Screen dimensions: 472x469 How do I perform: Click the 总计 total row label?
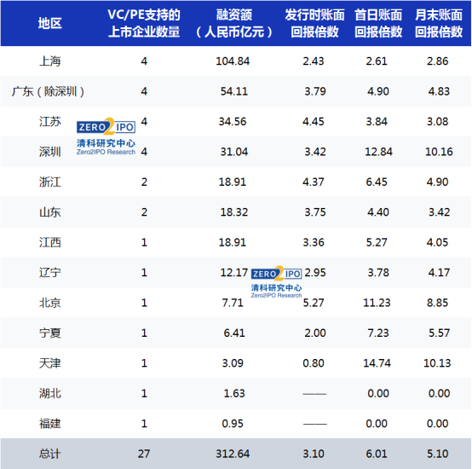click(x=50, y=454)
